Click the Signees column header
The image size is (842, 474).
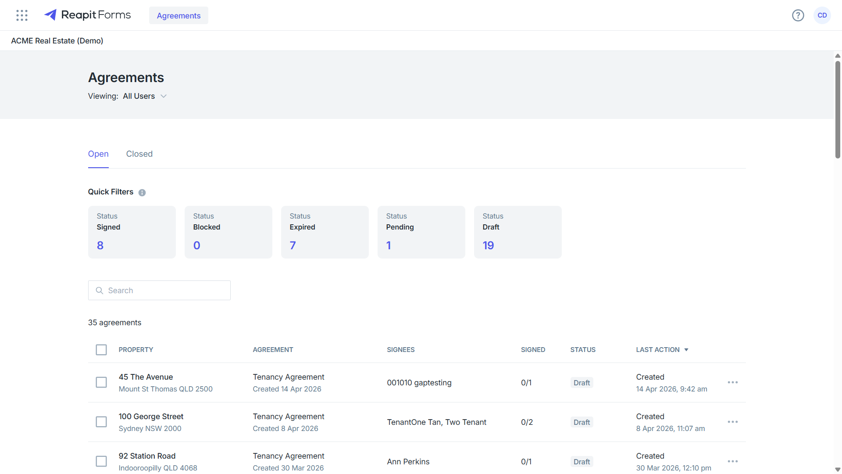click(x=401, y=350)
